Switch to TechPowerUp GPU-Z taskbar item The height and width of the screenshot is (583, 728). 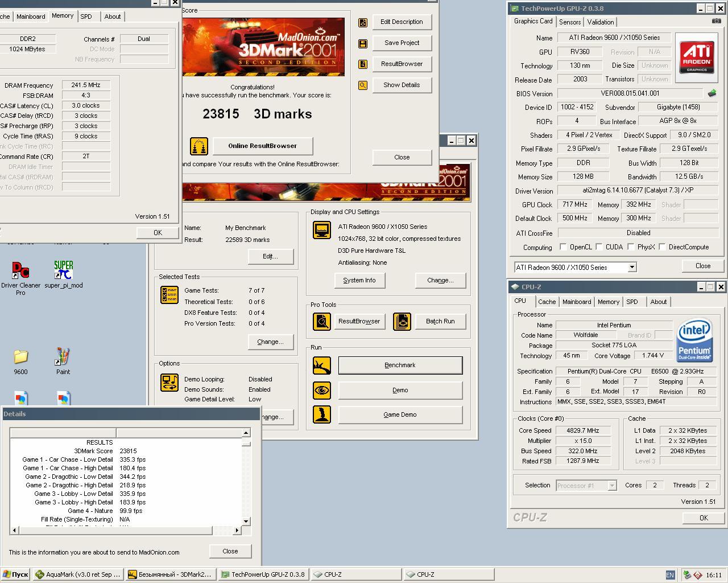tap(263, 574)
